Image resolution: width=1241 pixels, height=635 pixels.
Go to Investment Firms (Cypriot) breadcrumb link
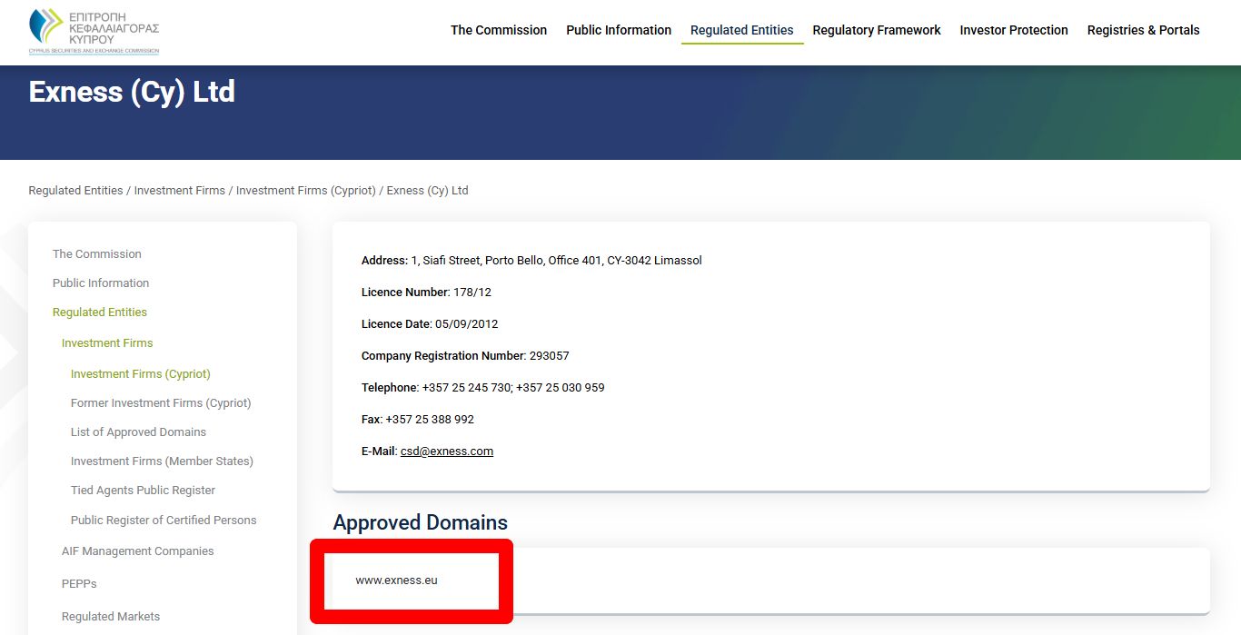click(306, 191)
